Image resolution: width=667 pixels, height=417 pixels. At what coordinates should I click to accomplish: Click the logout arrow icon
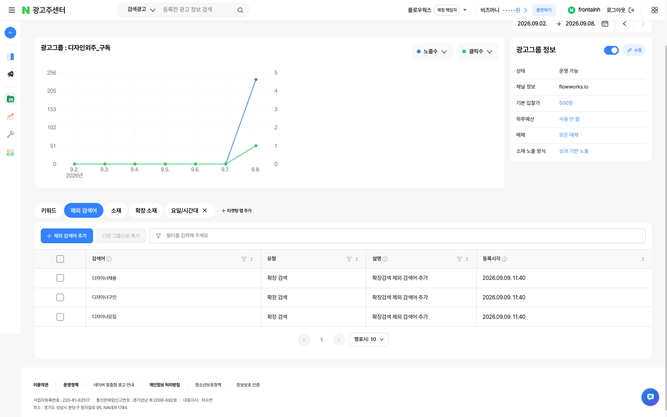tap(631, 10)
